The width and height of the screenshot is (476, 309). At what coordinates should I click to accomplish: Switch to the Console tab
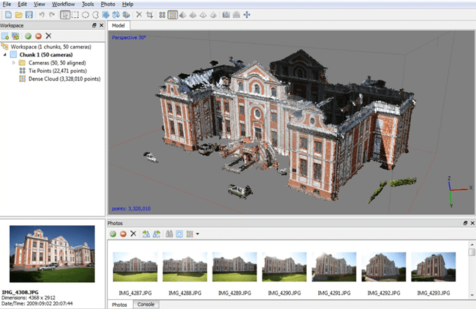(x=145, y=304)
